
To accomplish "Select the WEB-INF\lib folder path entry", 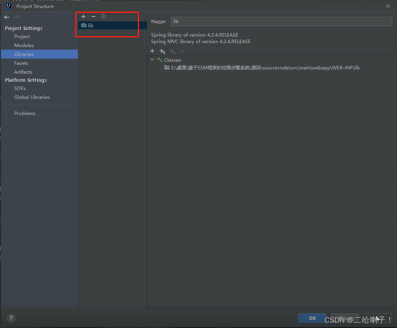I will [x=265, y=68].
